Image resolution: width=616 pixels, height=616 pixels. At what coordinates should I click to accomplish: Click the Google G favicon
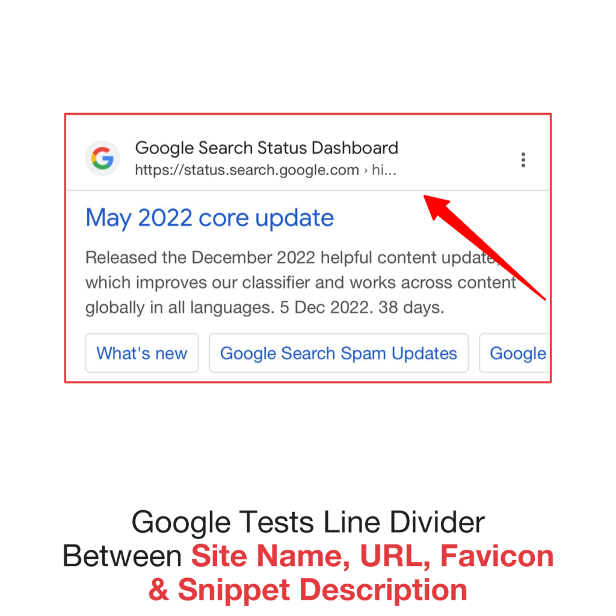(x=102, y=158)
